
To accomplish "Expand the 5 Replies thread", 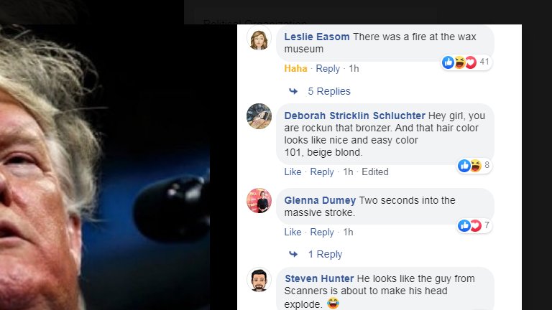I will 329,91.
